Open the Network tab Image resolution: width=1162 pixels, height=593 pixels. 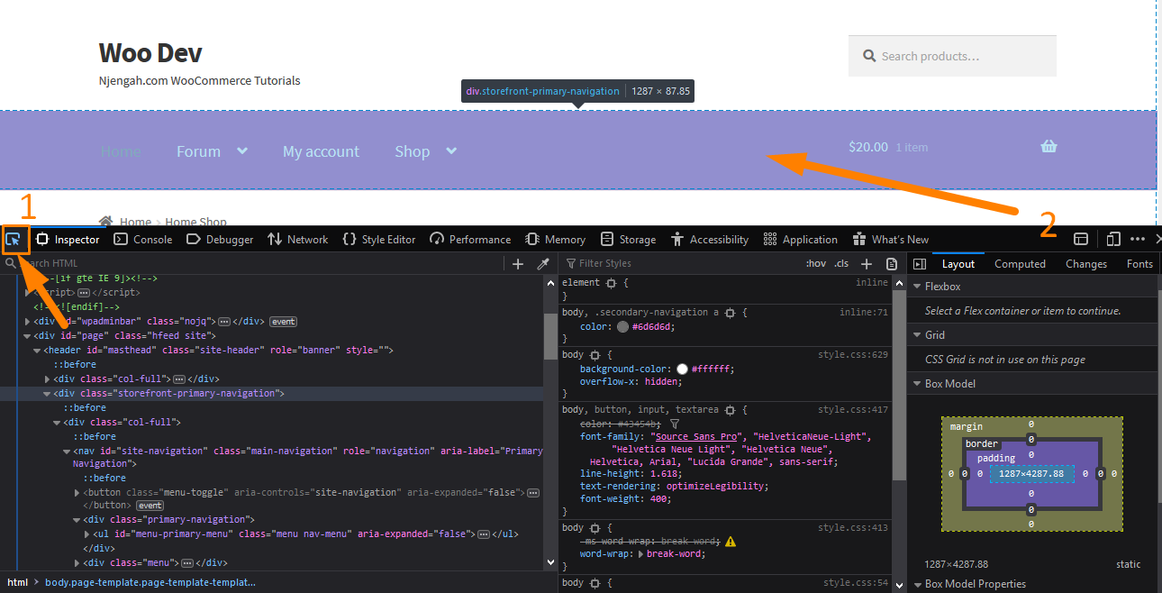(297, 240)
